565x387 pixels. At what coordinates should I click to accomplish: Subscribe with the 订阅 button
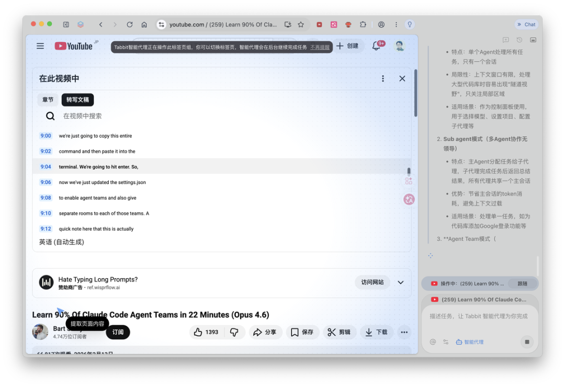118,332
